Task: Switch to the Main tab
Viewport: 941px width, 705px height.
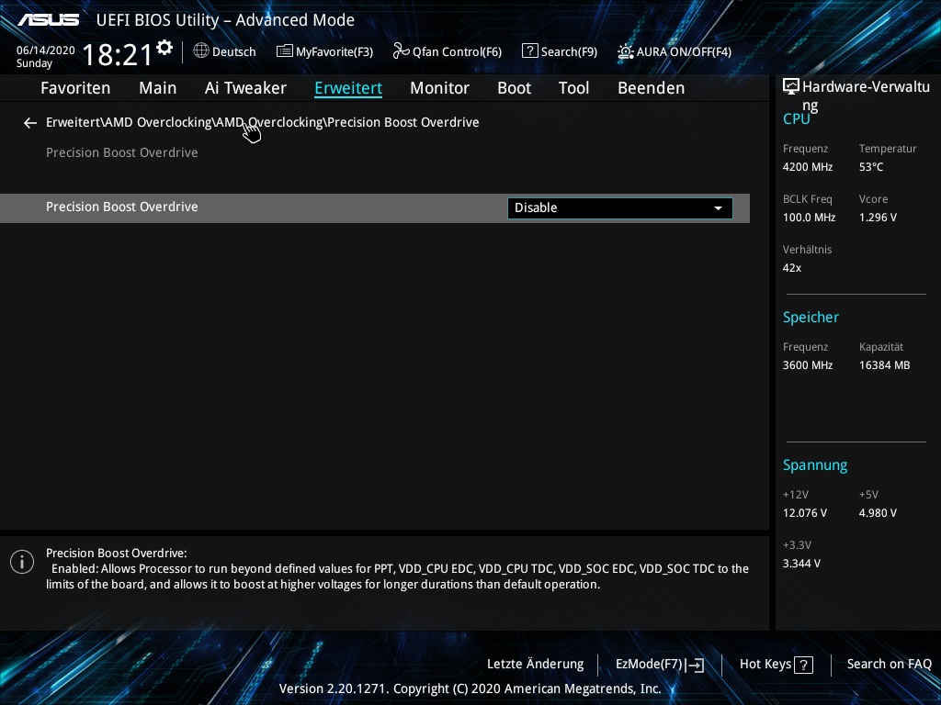Action: pyautogui.click(x=158, y=88)
